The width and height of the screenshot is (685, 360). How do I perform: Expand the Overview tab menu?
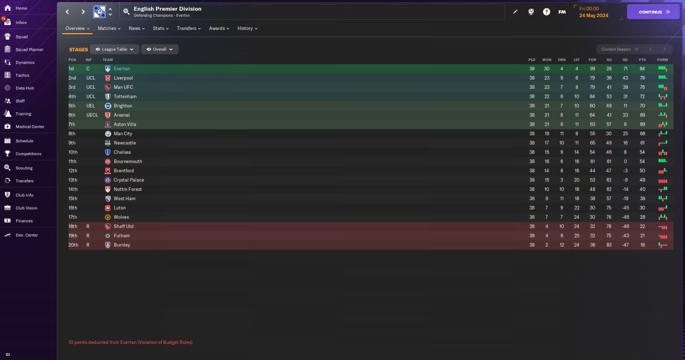click(77, 28)
